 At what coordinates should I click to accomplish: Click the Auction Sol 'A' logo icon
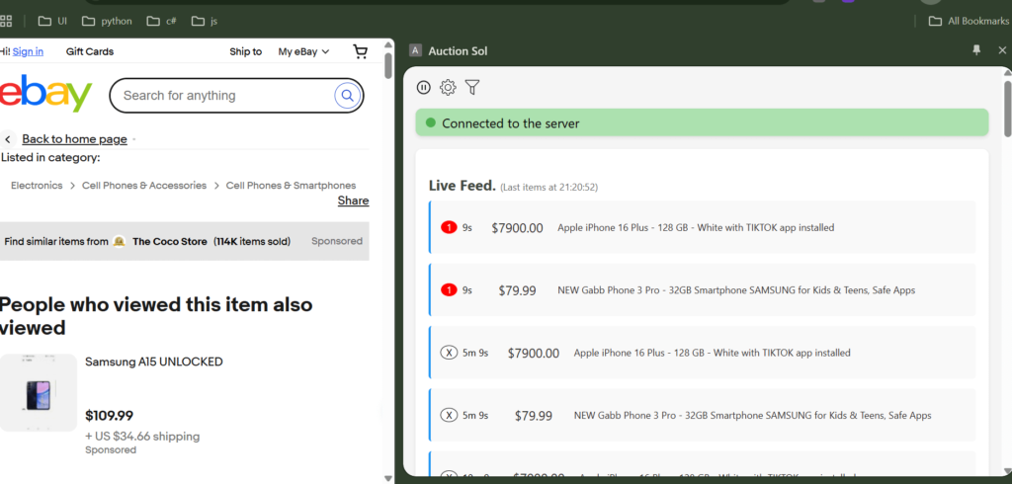416,50
